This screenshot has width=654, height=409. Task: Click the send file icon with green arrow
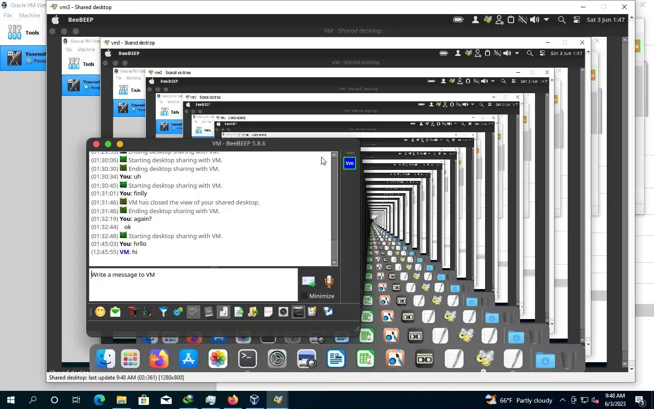[238, 312]
